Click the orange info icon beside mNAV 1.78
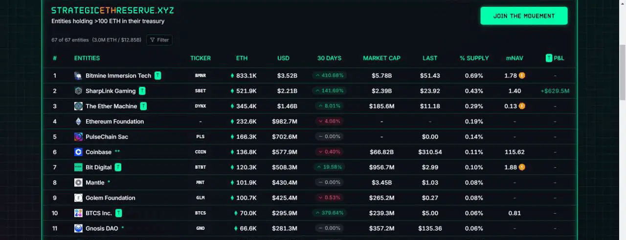This screenshot has width=626, height=240. coord(522,76)
